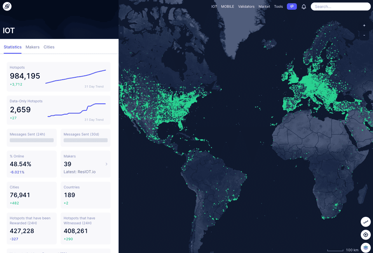Click the Messages Sent (24h) card
Screen dimensions: 373x253
pos(31,138)
